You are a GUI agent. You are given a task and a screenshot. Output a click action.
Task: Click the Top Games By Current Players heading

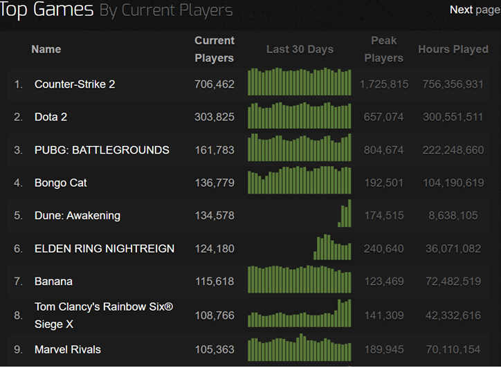pyautogui.click(x=116, y=10)
